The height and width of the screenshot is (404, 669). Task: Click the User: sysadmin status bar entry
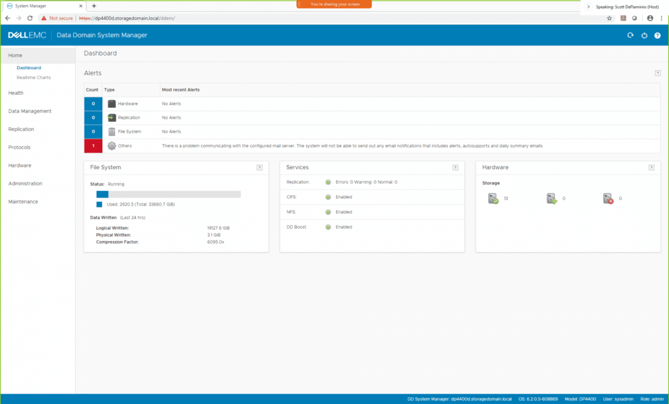[618, 399]
